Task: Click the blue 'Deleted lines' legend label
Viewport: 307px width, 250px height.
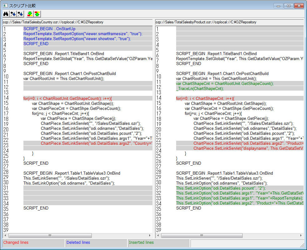Action: coord(78,243)
